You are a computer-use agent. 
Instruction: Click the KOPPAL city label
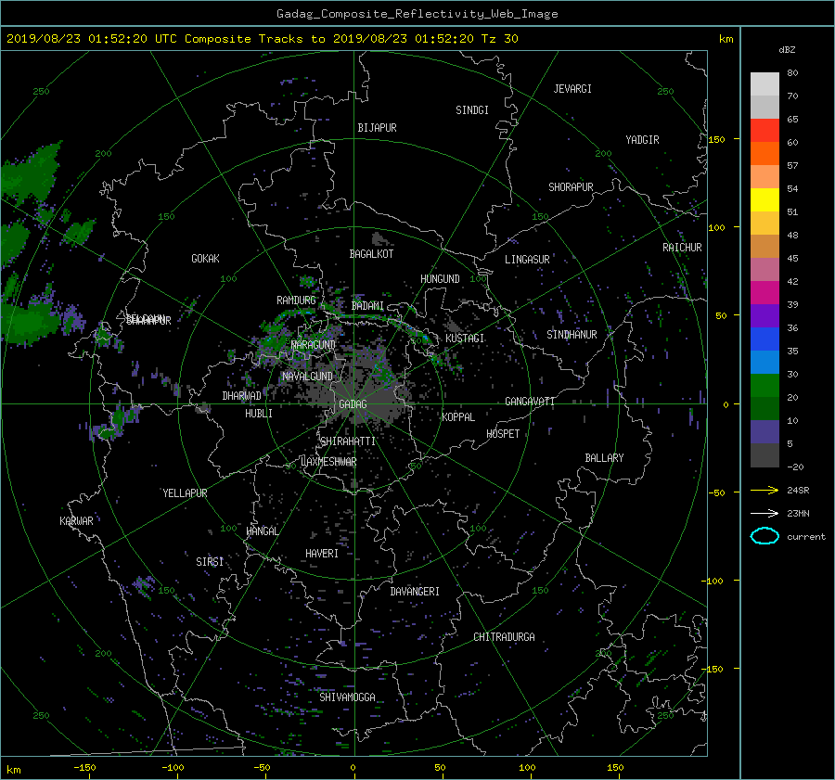pyautogui.click(x=458, y=417)
